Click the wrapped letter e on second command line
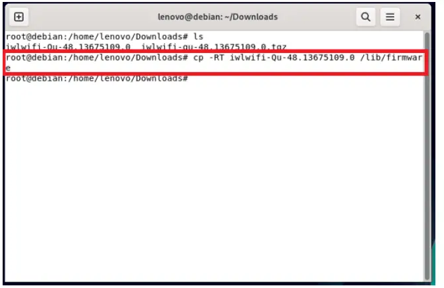The image size is (444, 288). (8, 68)
